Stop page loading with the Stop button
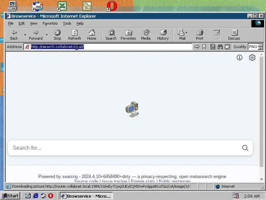The height and width of the screenshot is (200, 266). coord(57,35)
